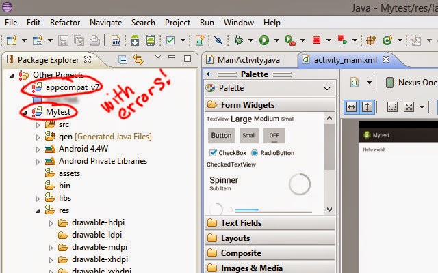Start Debug with the bug icon

tap(238, 40)
